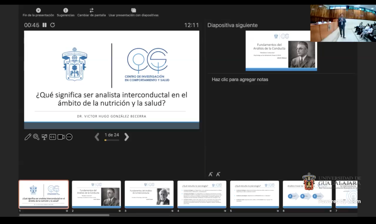Select slide 3 thumbnail in filmstrip
Image resolution: width=376 pixels, height=224 pixels.
pyautogui.click(x=149, y=194)
